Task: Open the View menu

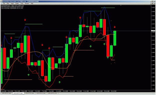Action: click(8, 3)
